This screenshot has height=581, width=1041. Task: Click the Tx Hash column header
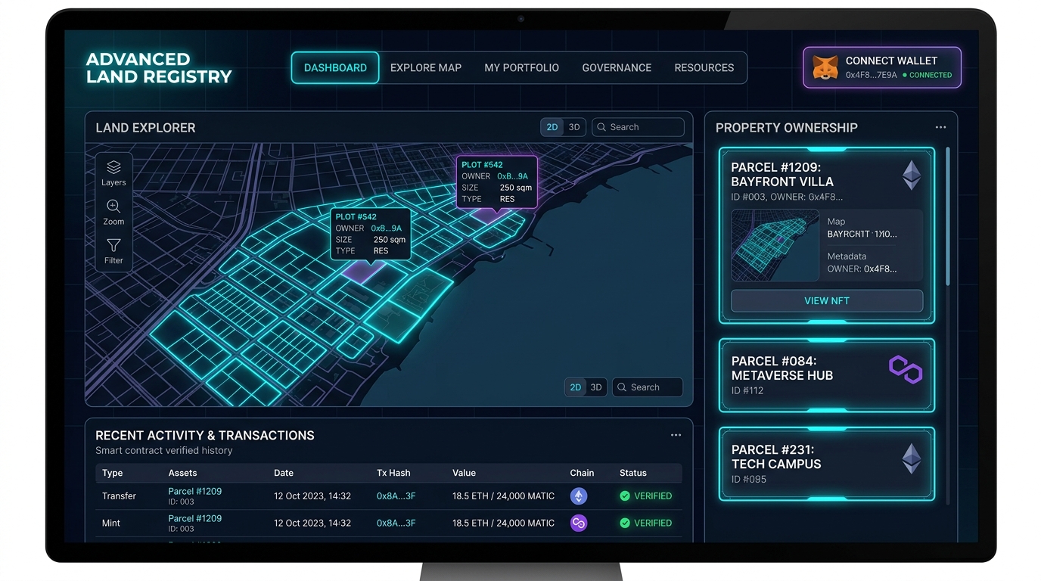(393, 473)
